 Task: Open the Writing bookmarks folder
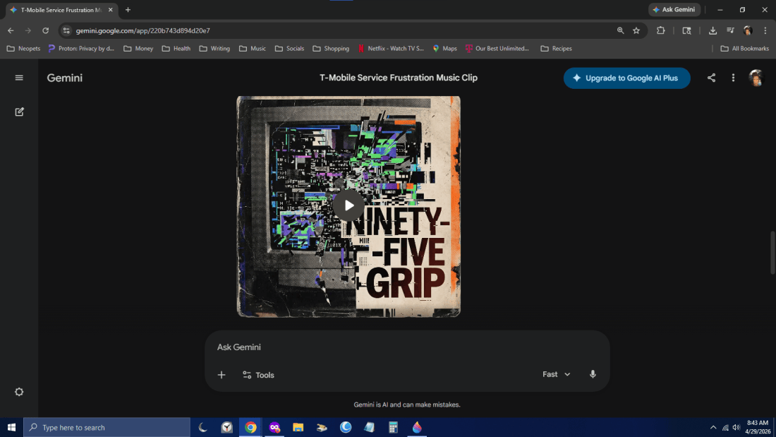point(214,49)
